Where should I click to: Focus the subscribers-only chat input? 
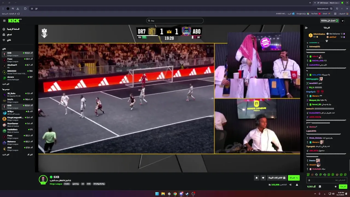[x=327, y=180]
